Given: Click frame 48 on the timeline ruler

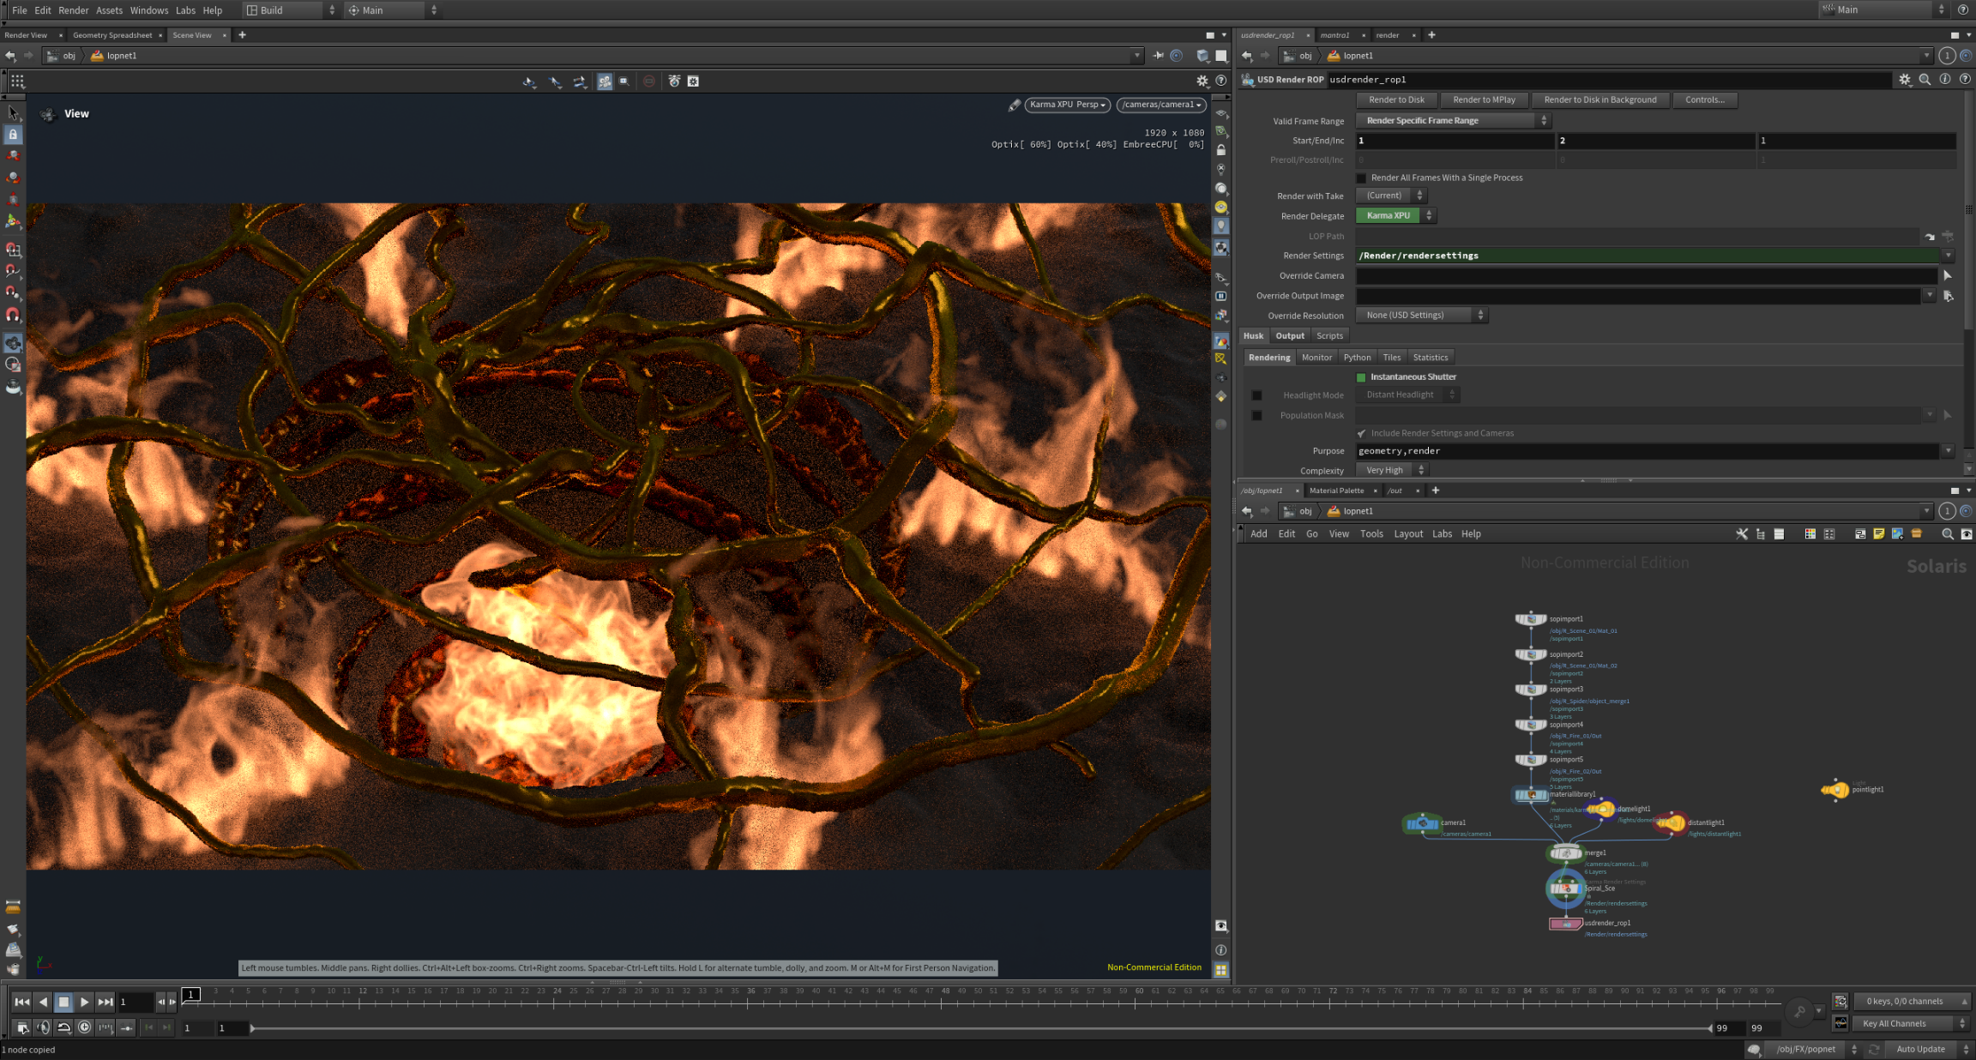Looking at the screenshot, I should [945, 991].
